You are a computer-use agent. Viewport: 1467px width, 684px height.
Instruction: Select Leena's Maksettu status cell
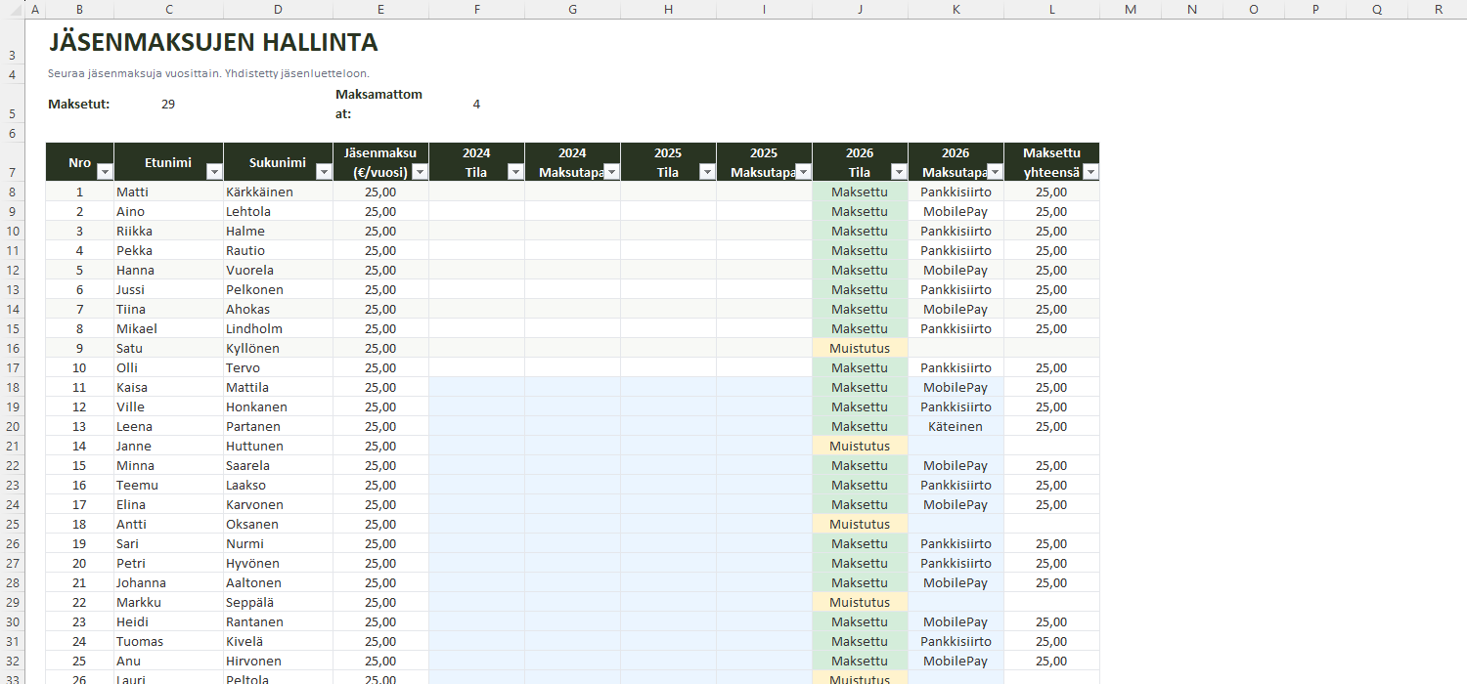(860, 426)
